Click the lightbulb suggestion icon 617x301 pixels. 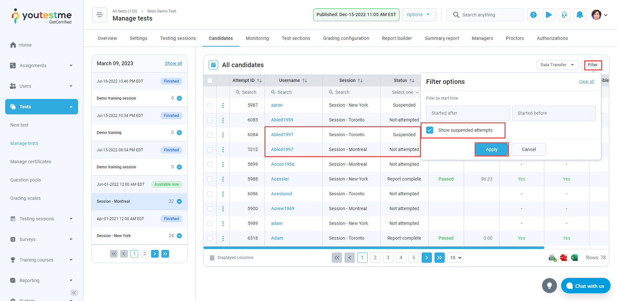pos(549,286)
